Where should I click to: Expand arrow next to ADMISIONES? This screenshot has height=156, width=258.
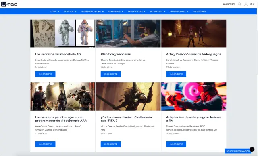123,12
